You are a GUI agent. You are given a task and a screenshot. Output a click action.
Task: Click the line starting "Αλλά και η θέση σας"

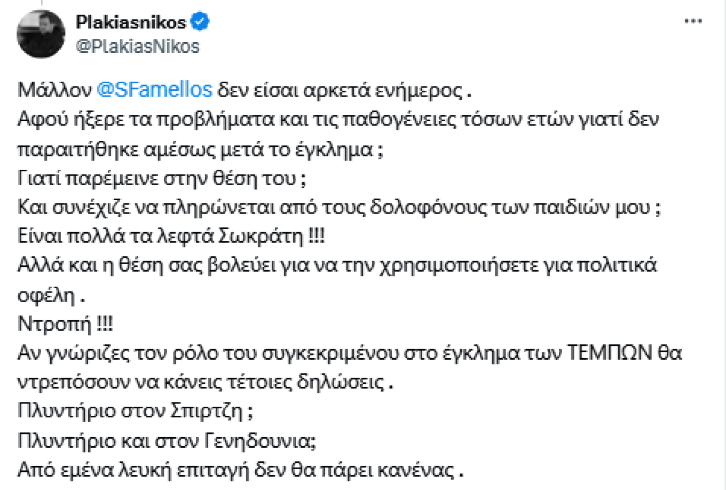pyautogui.click(x=336, y=265)
